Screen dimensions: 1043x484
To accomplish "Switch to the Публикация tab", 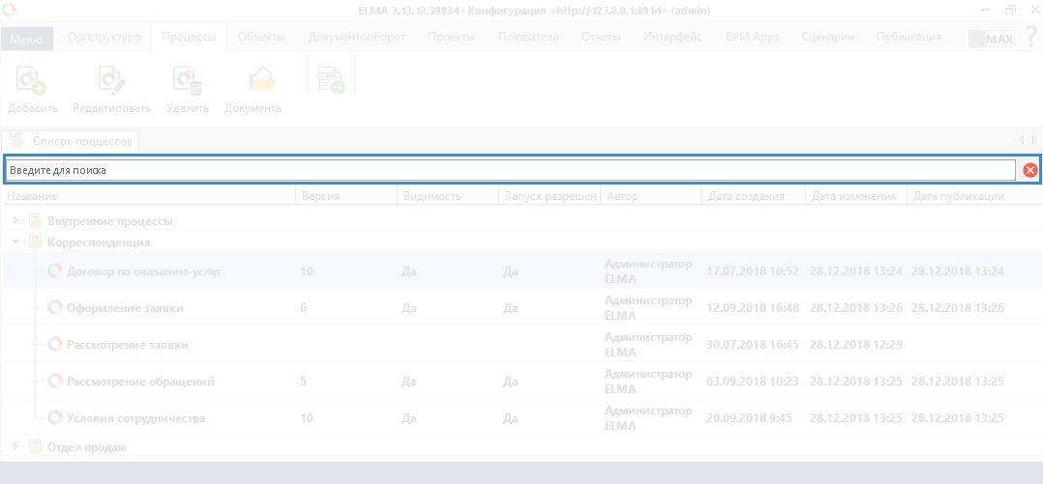I will pos(909,37).
